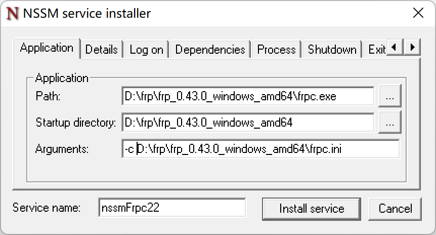Browse for the Startup directory folder
436x235 pixels.
pyautogui.click(x=389, y=123)
